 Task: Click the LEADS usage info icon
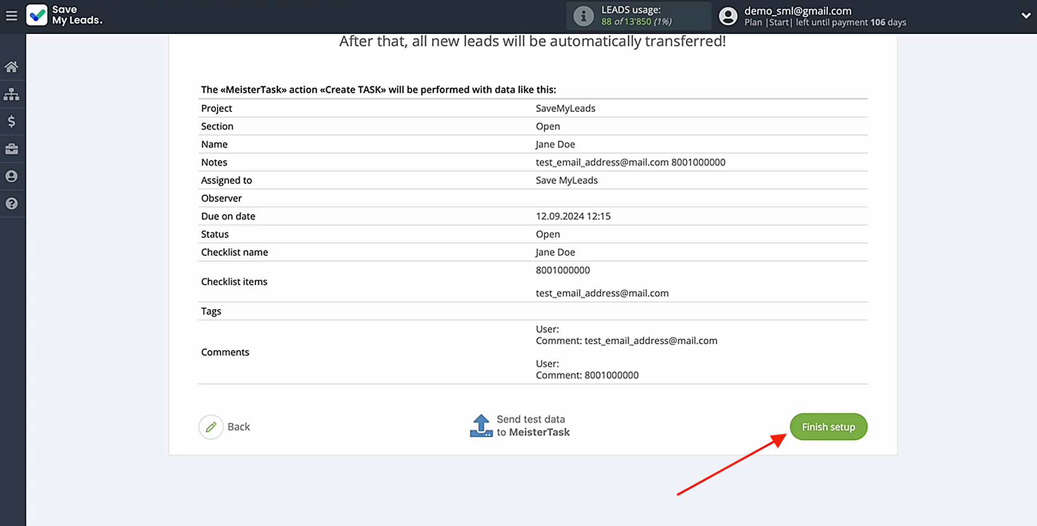(583, 16)
